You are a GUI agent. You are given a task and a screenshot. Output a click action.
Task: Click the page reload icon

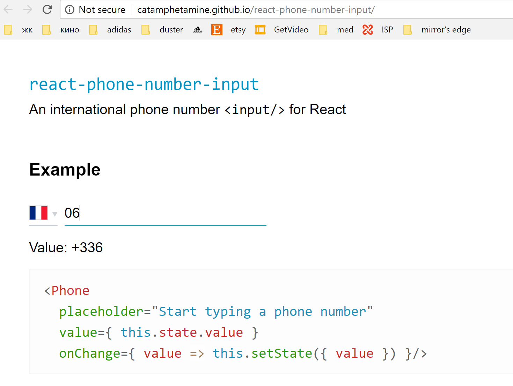pos(47,9)
